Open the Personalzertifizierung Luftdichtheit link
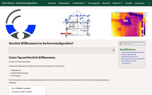152x95 pixels. pyautogui.click(x=133, y=59)
